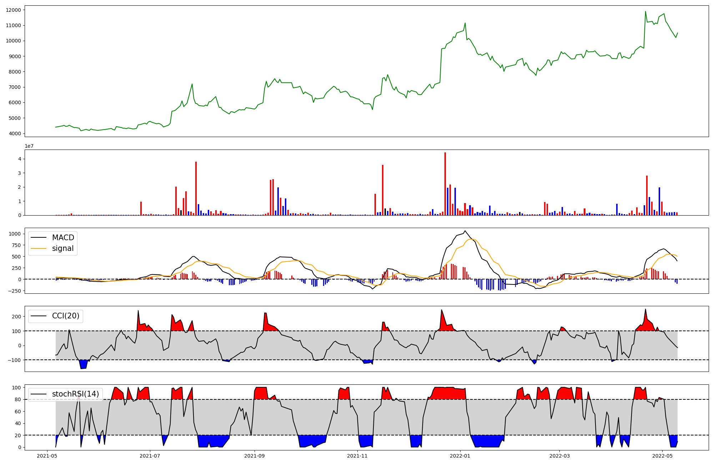
Task: Click the stochRSI(14) legend entry
Action: click(x=75, y=394)
